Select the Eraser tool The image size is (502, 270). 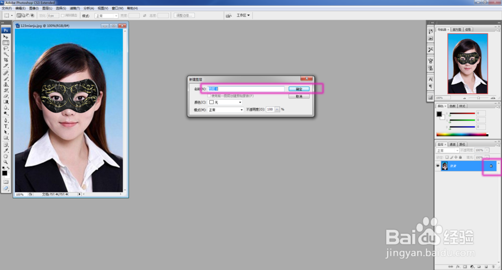point(6,96)
